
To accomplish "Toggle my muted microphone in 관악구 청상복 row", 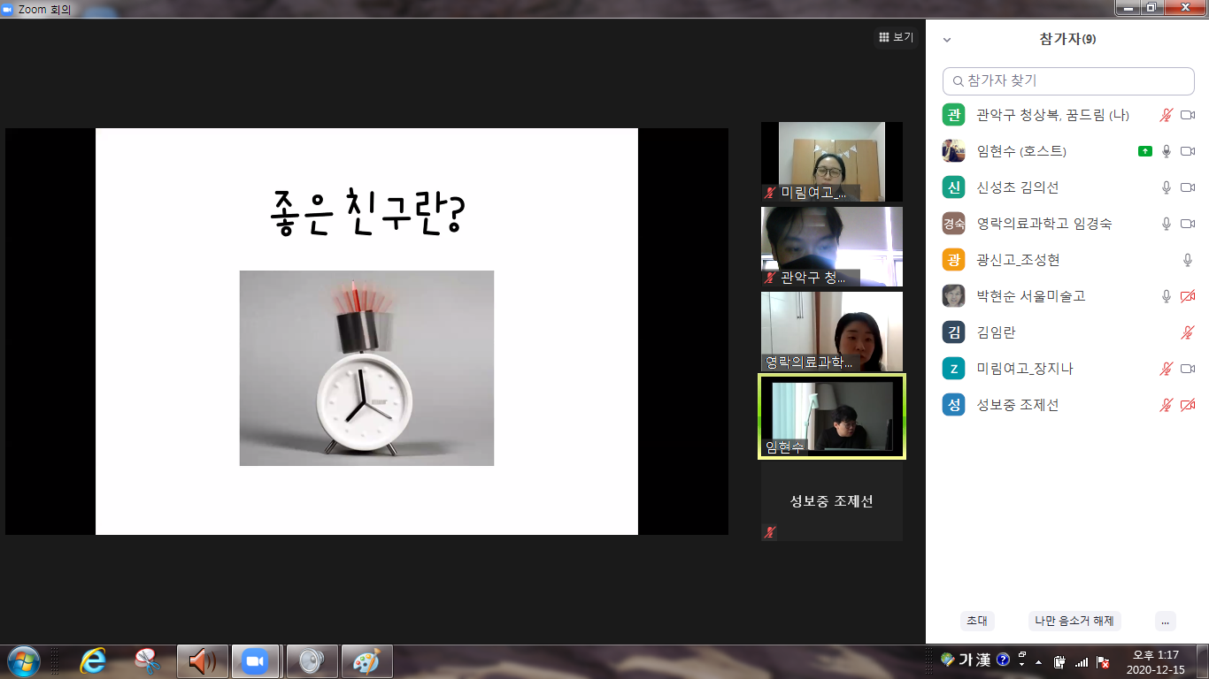I will coord(1167,115).
